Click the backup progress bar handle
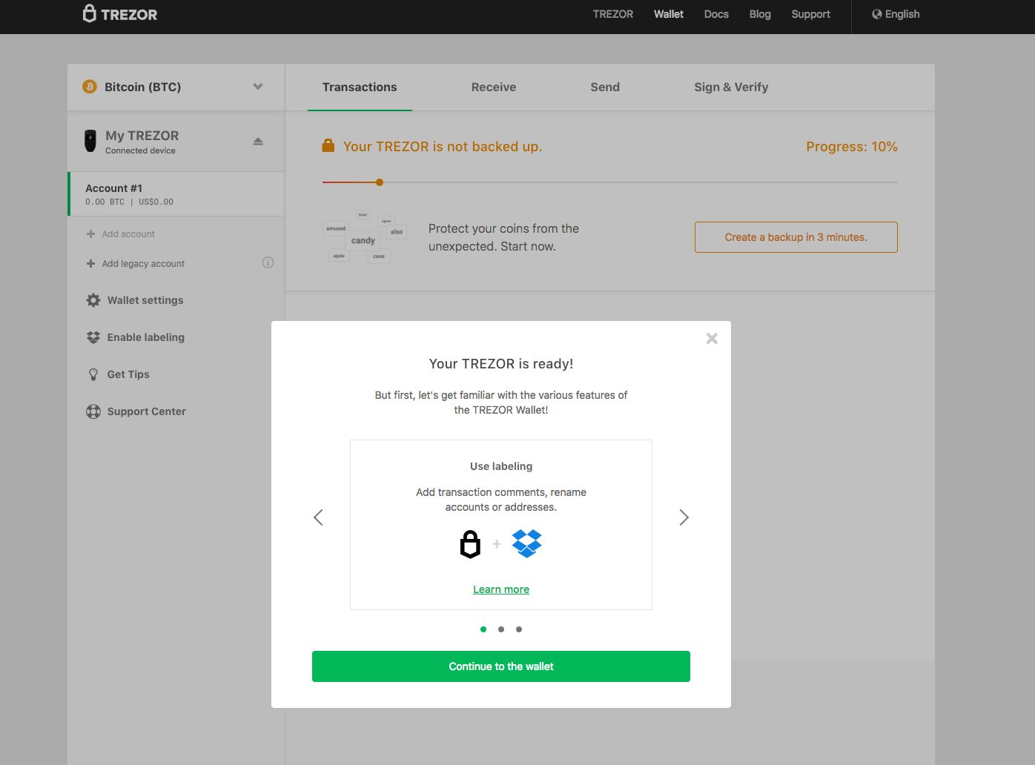 click(380, 182)
